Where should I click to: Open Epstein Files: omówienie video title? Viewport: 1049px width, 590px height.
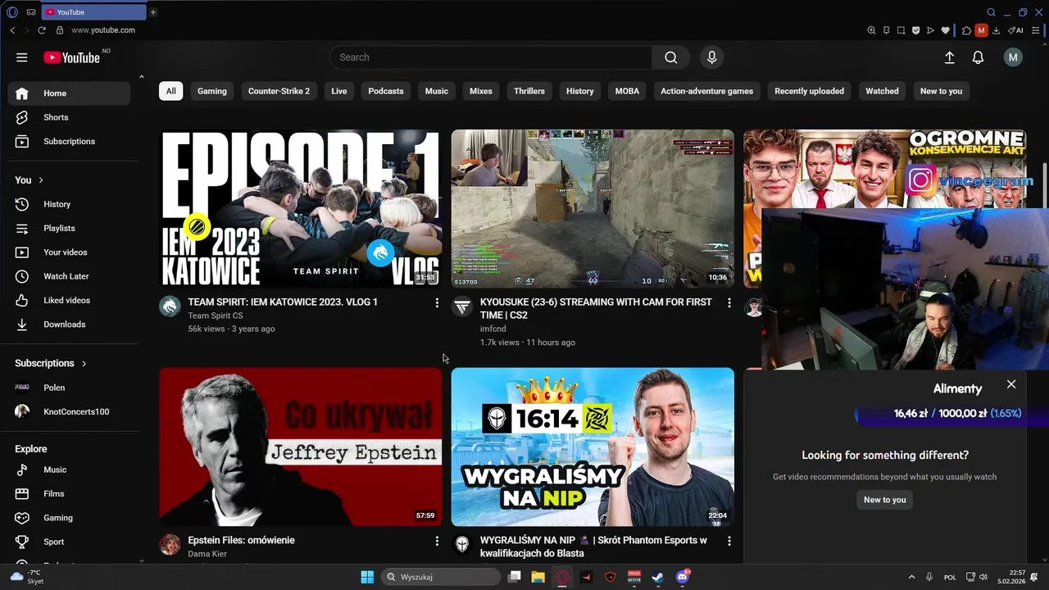tap(241, 540)
